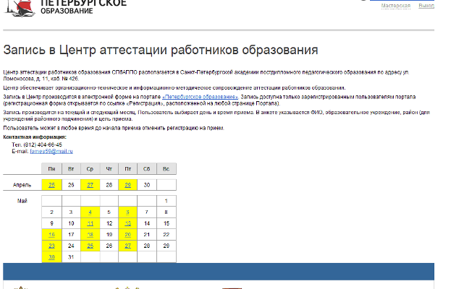Click the Контактная информация label
The width and height of the screenshot is (451, 289).
35,137
